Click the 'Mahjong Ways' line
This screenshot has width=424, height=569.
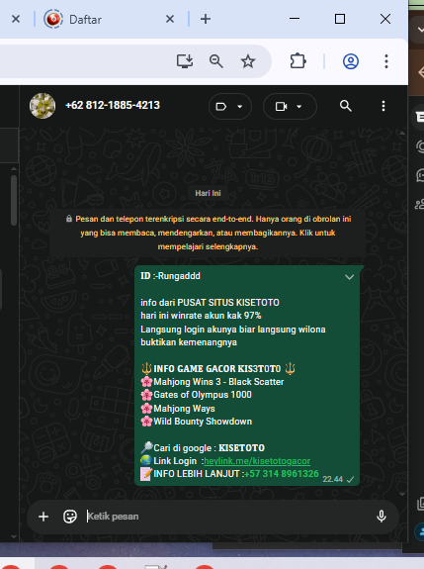184,409
